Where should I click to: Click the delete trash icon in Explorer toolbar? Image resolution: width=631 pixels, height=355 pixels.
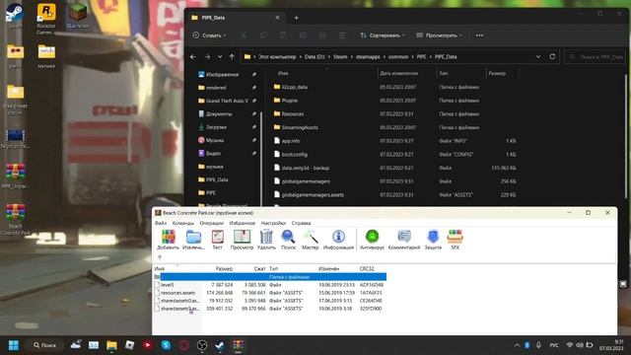click(342, 35)
